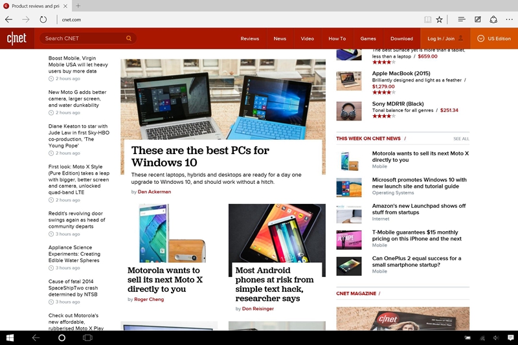Open the Edge Hub panel icon
Image resolution: width=518 pixels, height=345 pixels.
click(x=461, y=19)
